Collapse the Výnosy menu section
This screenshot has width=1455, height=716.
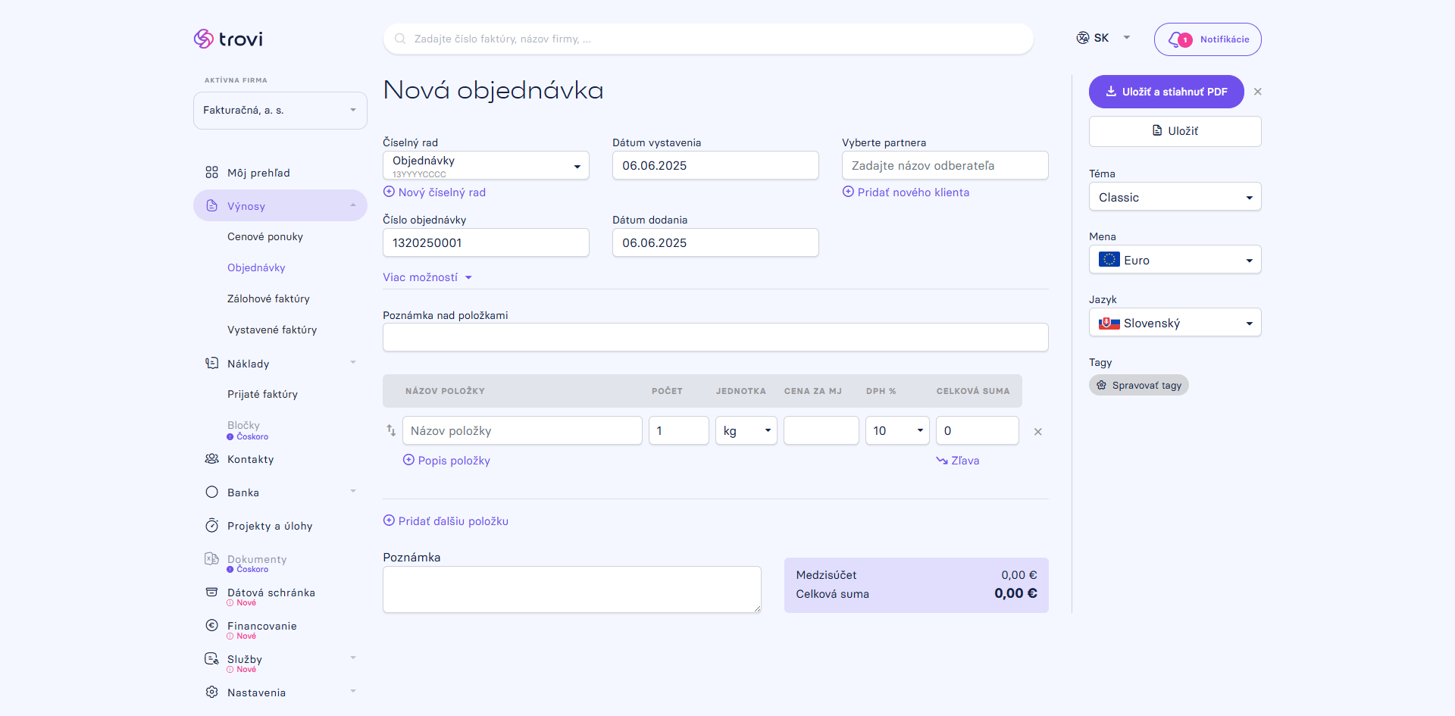point(352,205)
